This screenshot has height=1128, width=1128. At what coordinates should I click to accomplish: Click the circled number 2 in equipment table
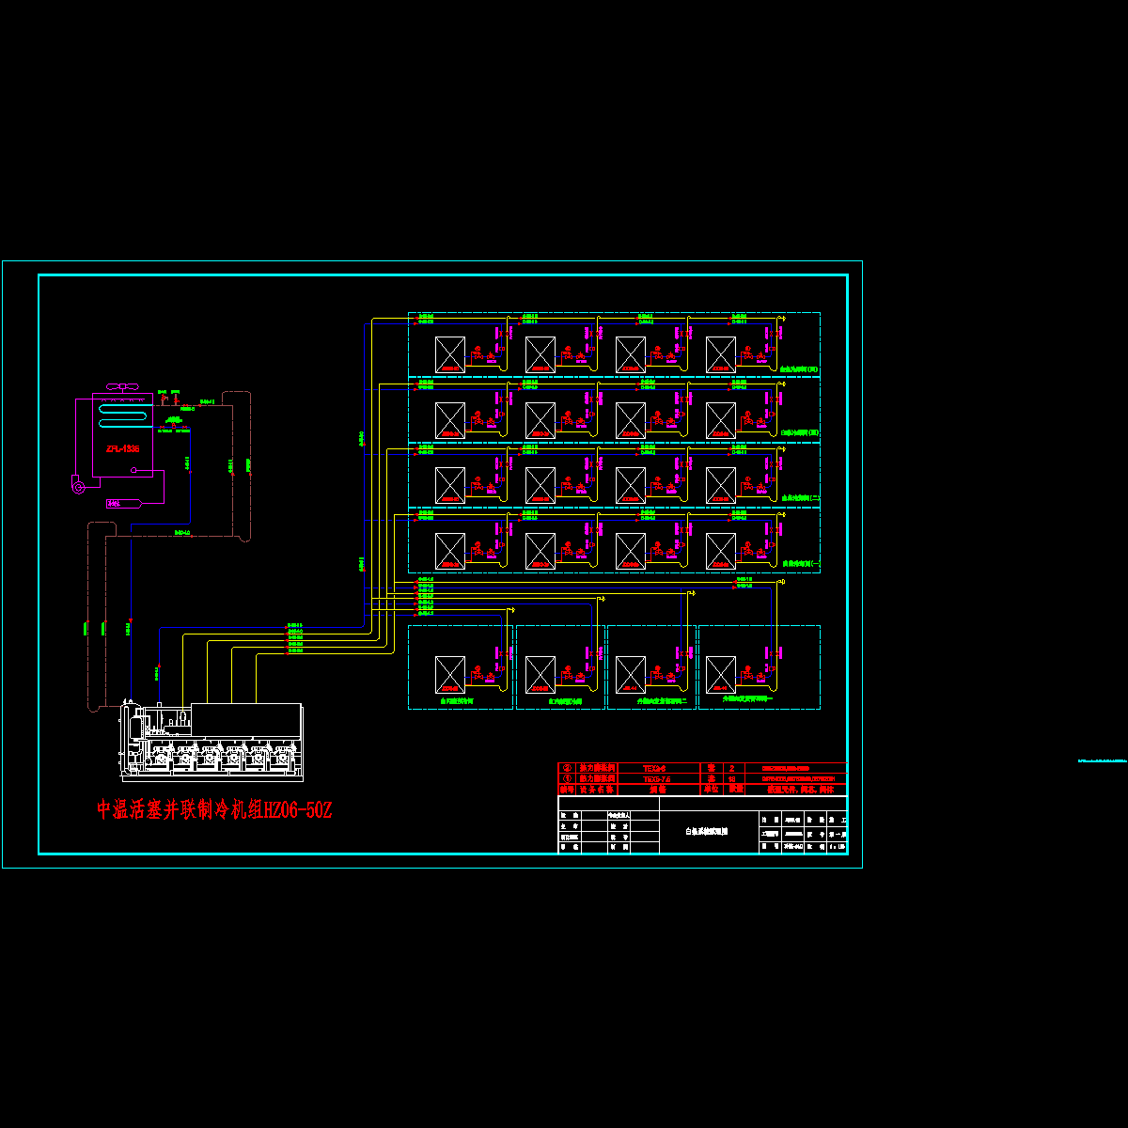coord(565,768)
